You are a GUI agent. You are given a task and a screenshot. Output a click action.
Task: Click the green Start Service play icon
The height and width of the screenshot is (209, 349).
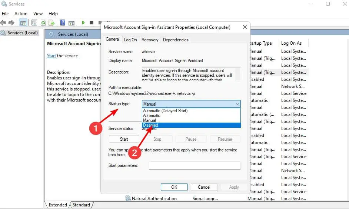[83, 23]
